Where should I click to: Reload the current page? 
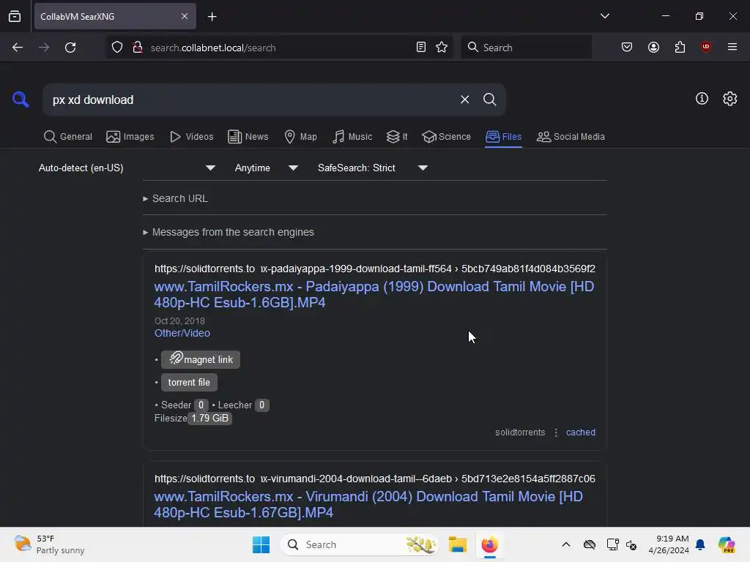pos(70,48)
